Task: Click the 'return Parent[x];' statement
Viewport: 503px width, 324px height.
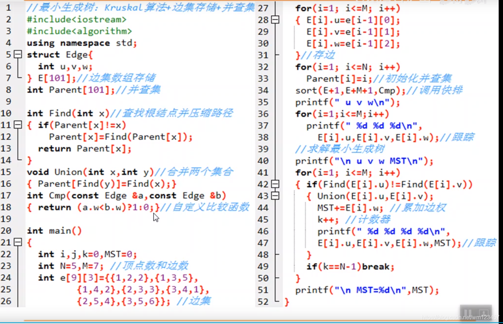Action: tap(85, 149)
